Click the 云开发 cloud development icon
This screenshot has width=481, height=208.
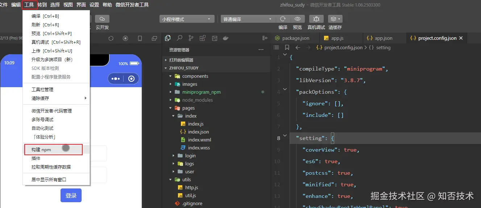click(102, 19)
